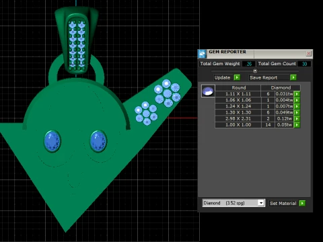323x242 pixels.
Task: Click the 0.05tw weight cell
Action: point(284,125)
